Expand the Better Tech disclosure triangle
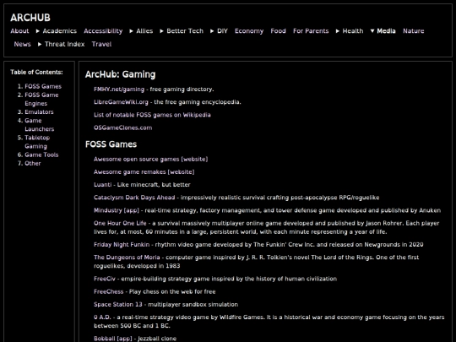This screenshot has width=456, height=342. point(161,31)
